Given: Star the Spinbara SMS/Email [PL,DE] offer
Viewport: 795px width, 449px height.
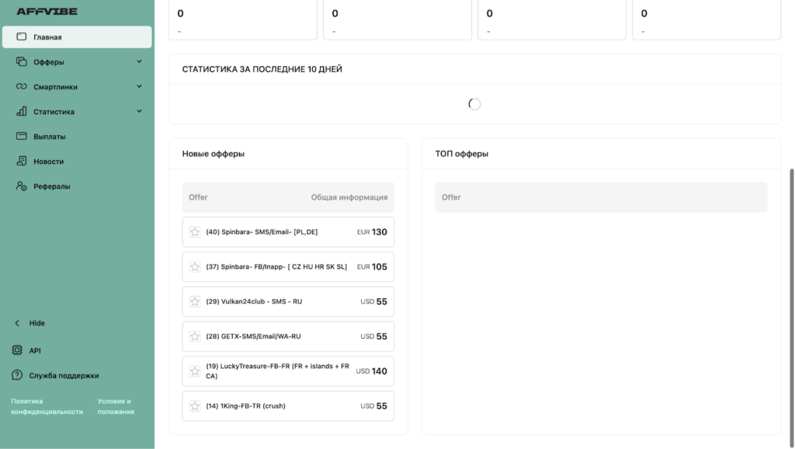Looking at the screenshot, I should point(195,231).
